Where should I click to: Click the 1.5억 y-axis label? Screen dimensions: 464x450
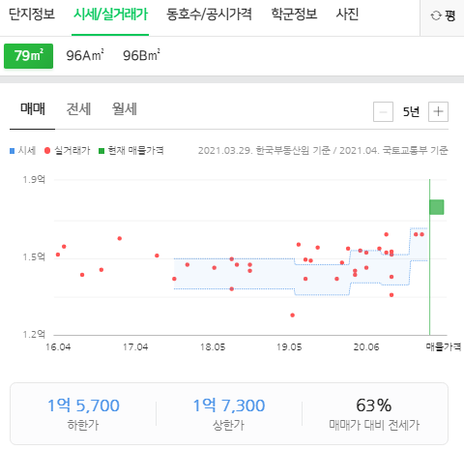[34, 257]
